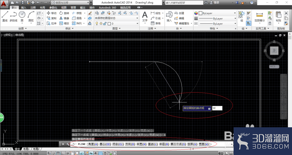This screenshot has width=292, height=155.
Task: Click the Undo arrow in quick access toolbar
Action: pyautogui.click(x=38, y=2)
